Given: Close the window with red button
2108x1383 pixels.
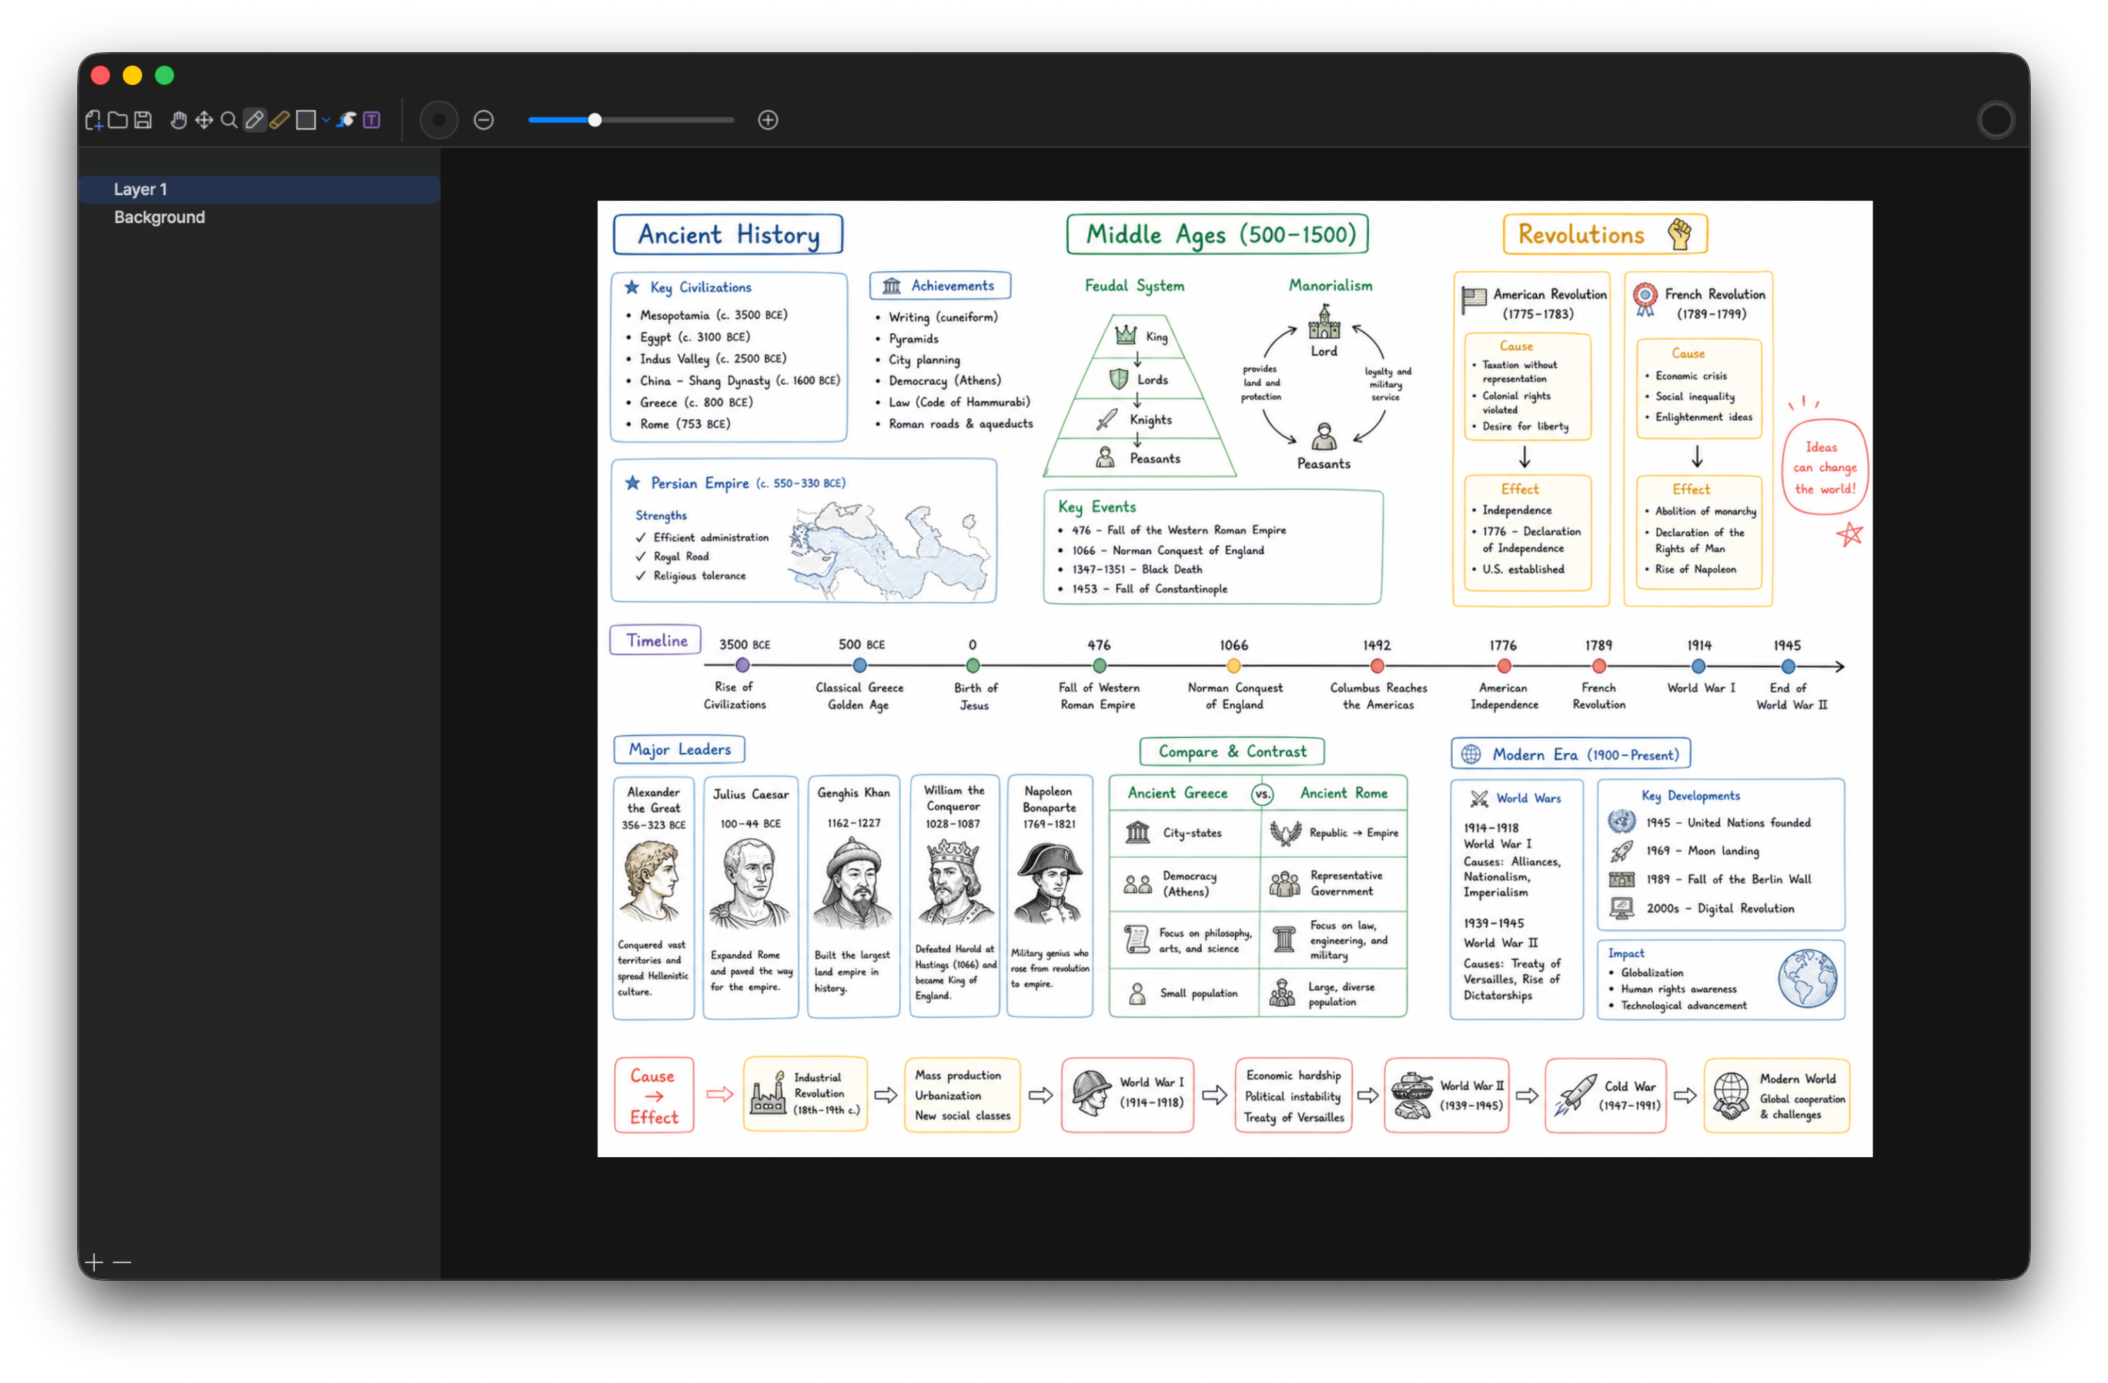Looking at the screenshot, I should [x=100, y=76].
